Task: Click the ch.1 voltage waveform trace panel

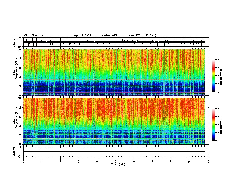Action: (116, 42)
